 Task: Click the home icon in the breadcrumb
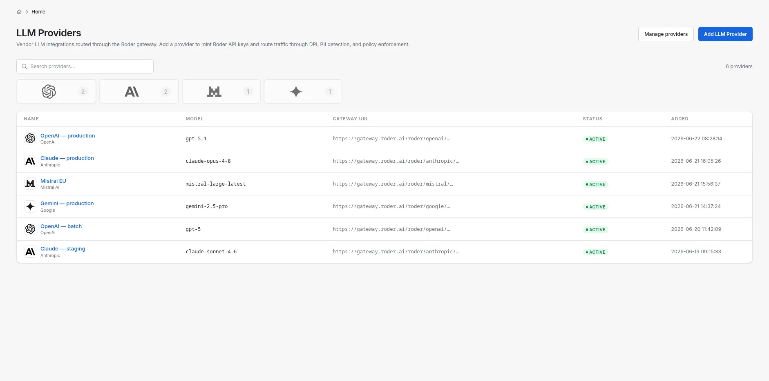[19, 12]
